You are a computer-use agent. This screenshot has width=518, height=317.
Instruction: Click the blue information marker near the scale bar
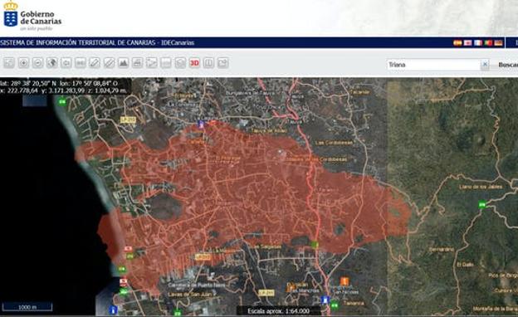point(113,310)
